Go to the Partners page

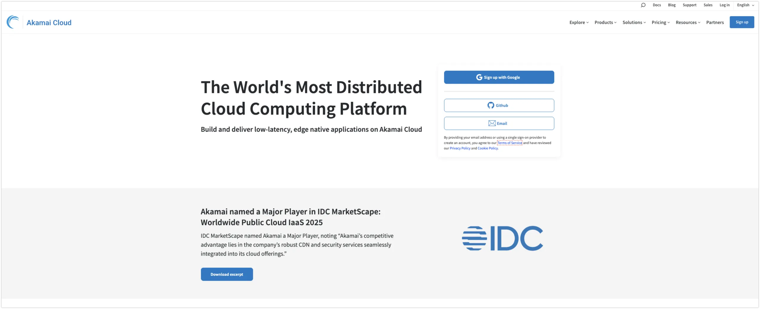click(715, 23)
